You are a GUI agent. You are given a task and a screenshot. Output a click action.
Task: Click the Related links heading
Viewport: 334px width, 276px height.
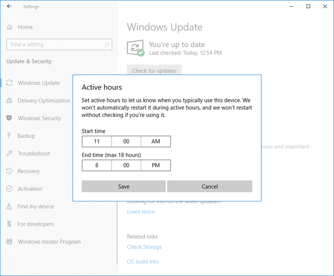142,237
